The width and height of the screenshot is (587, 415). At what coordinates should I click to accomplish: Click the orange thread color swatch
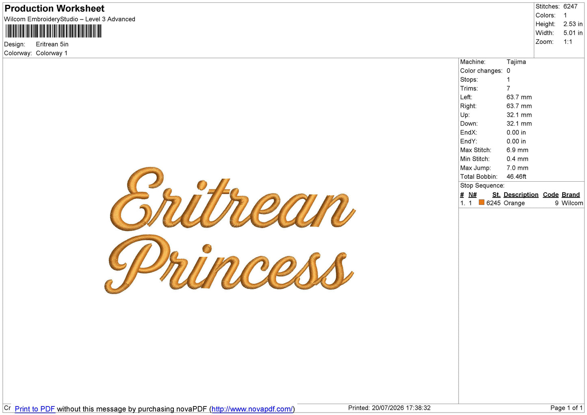coord(481,202)
